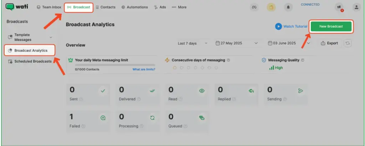
Task: Click the Watch Tutorial link
Action: 295,26
